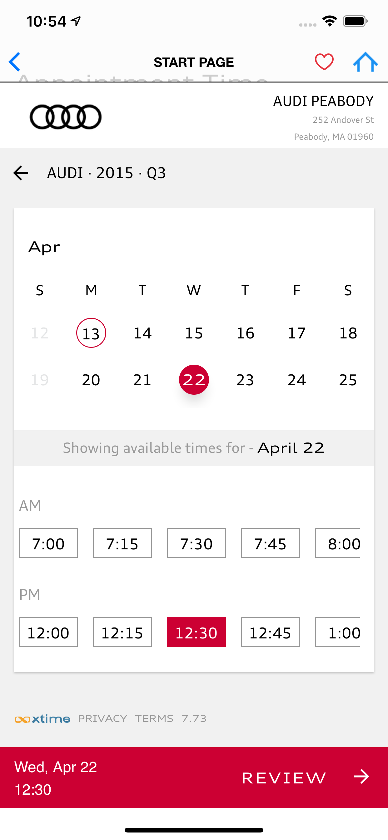Tap the blue home icon

click(x=365, y=62)
